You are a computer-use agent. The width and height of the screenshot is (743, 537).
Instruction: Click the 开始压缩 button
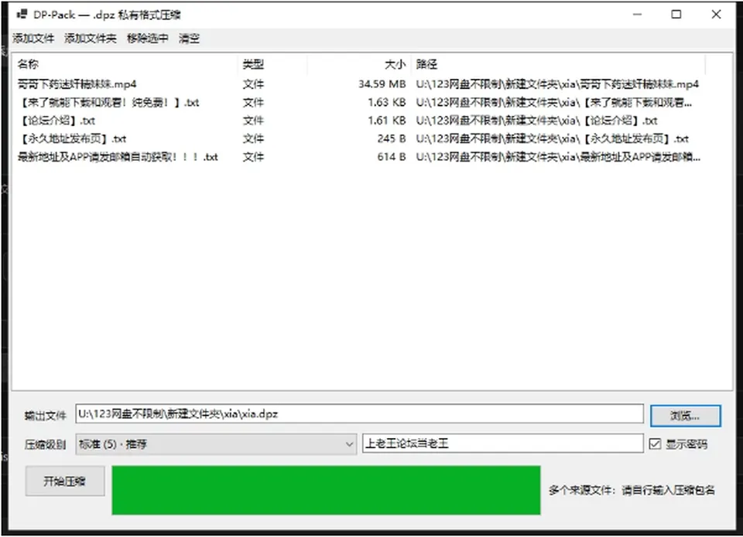(x=65, y=481)
